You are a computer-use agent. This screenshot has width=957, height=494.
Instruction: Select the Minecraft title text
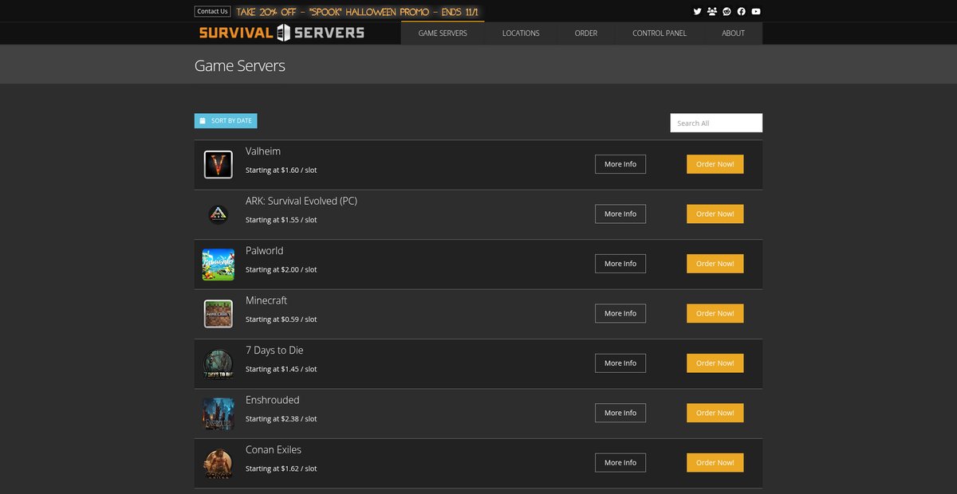point(266,300)
